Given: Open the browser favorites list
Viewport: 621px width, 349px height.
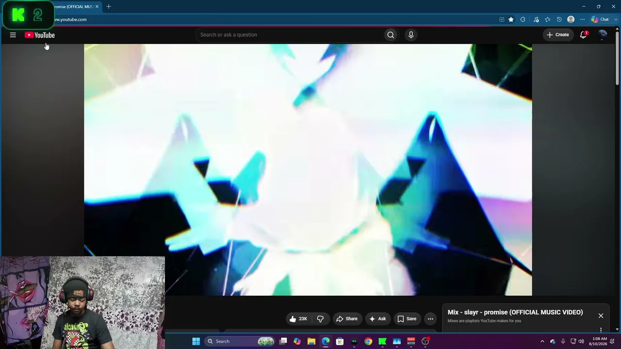Looking at the screenshot, I should 548,19.
